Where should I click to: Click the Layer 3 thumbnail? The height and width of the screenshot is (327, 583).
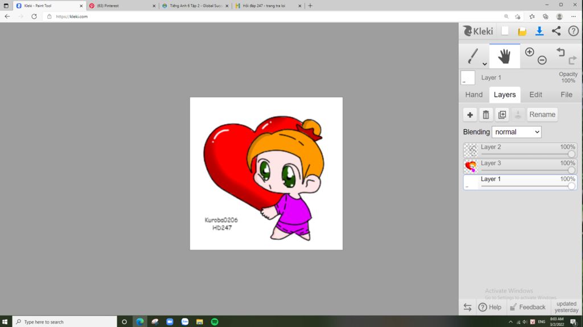pos(471,167)
